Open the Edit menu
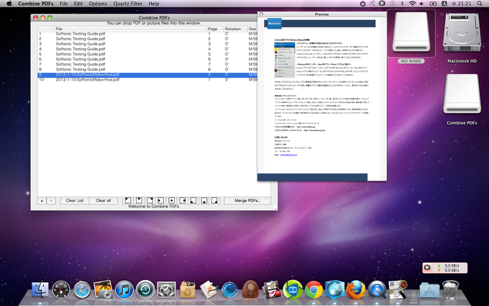Screen dimensions: 489x306 point(78,4)
